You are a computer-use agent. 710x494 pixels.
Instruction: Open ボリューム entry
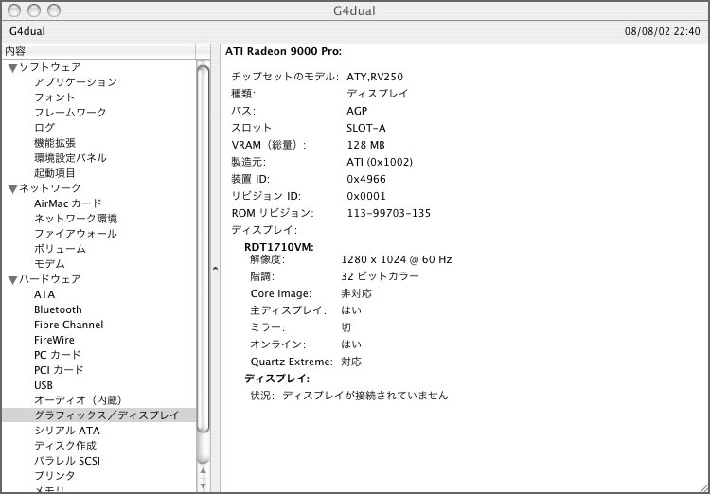tap(60, 249)
